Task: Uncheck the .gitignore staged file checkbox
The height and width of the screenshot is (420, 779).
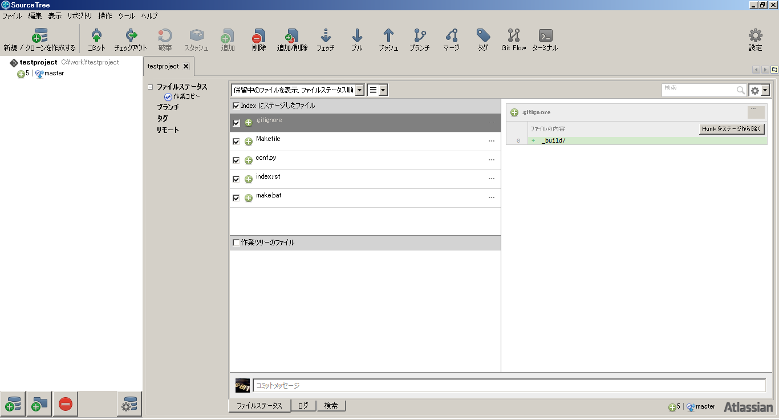Action: tap(237, 123)
